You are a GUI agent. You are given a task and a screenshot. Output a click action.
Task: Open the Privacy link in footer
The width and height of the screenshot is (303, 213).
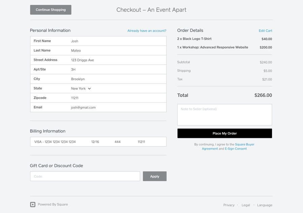coord(229,205)
